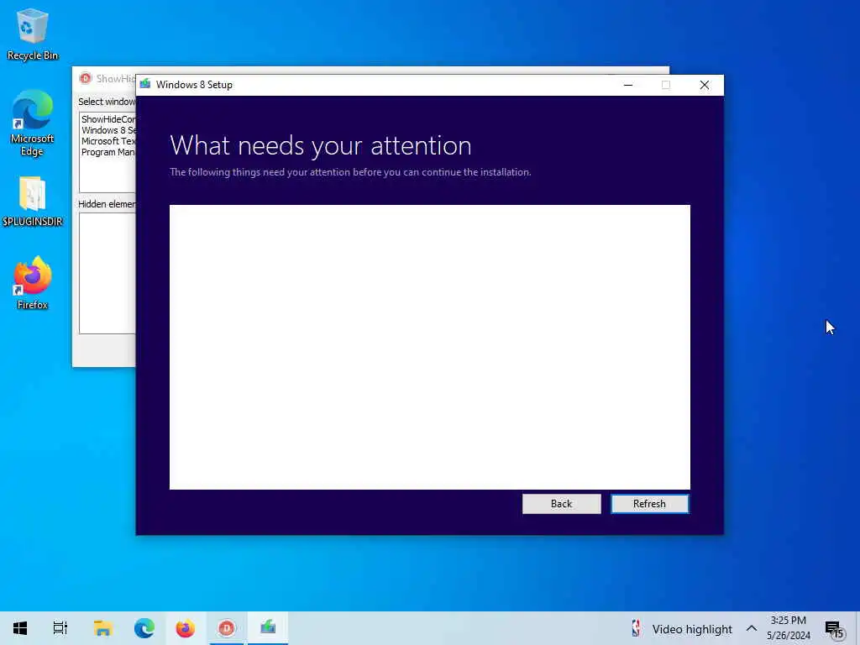Select the $PLUGINSDIR folder on desktop
860x645 pixels.
pyautogui.click(x=33, y=202)
